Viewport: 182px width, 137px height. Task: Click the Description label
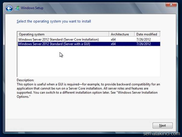pos(25,80)
